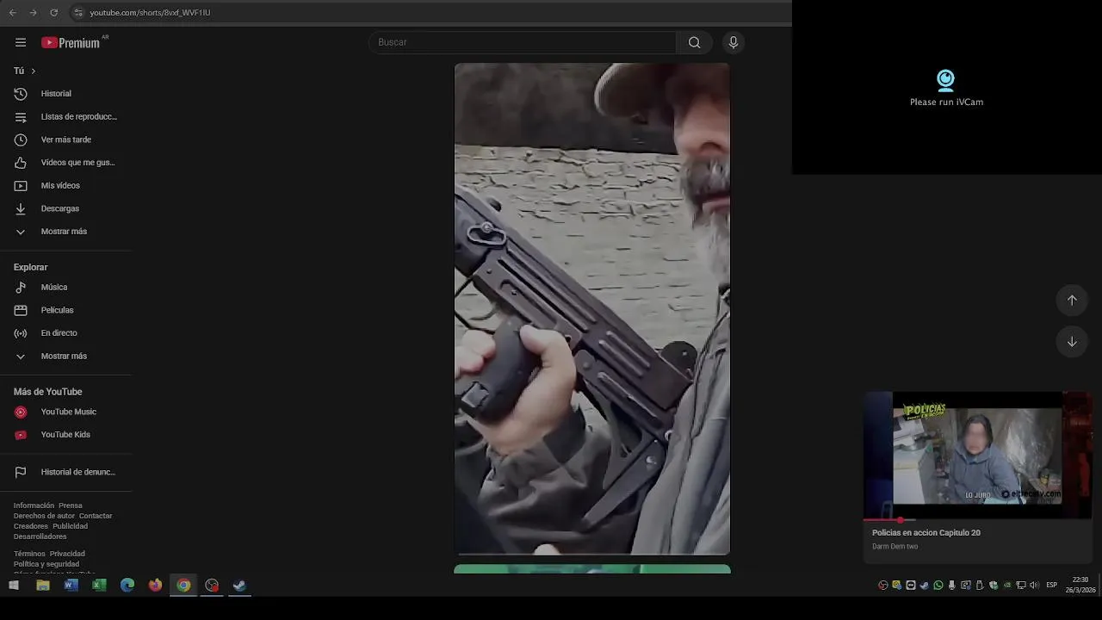Open clock and date 22:30 flyout
This screenshot has width=1102, height=620.
pos(1080,586)
